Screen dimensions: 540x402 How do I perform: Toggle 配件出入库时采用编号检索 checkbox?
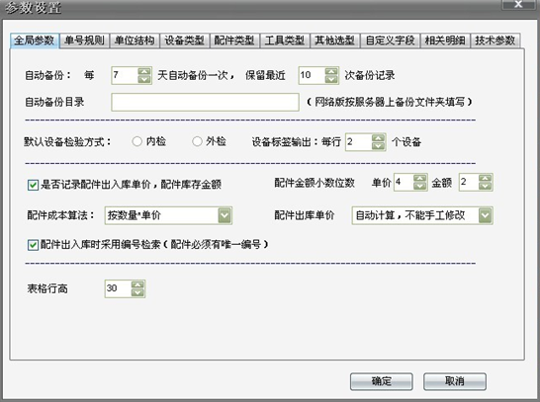click(33, 245)
